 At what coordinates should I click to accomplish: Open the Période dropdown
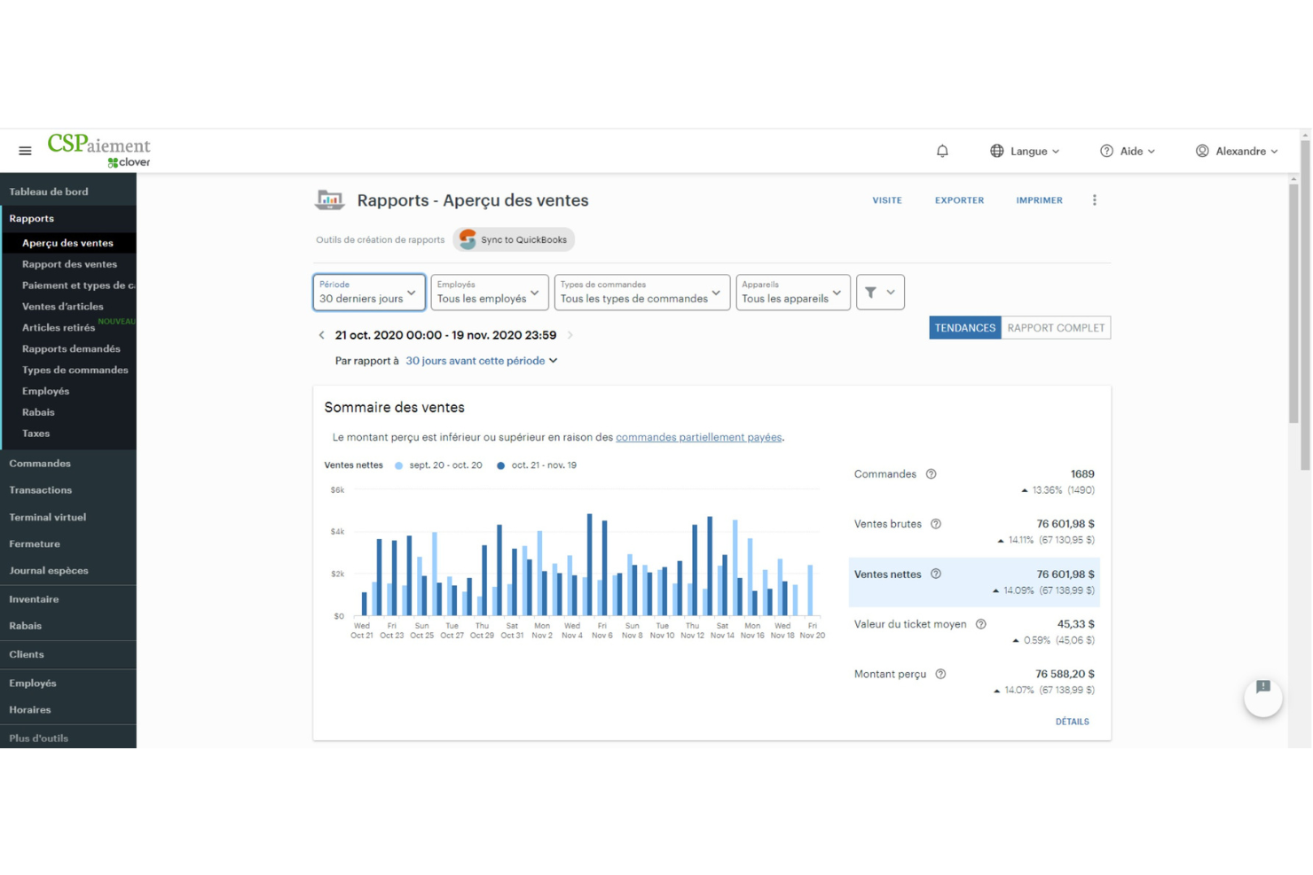368,293
